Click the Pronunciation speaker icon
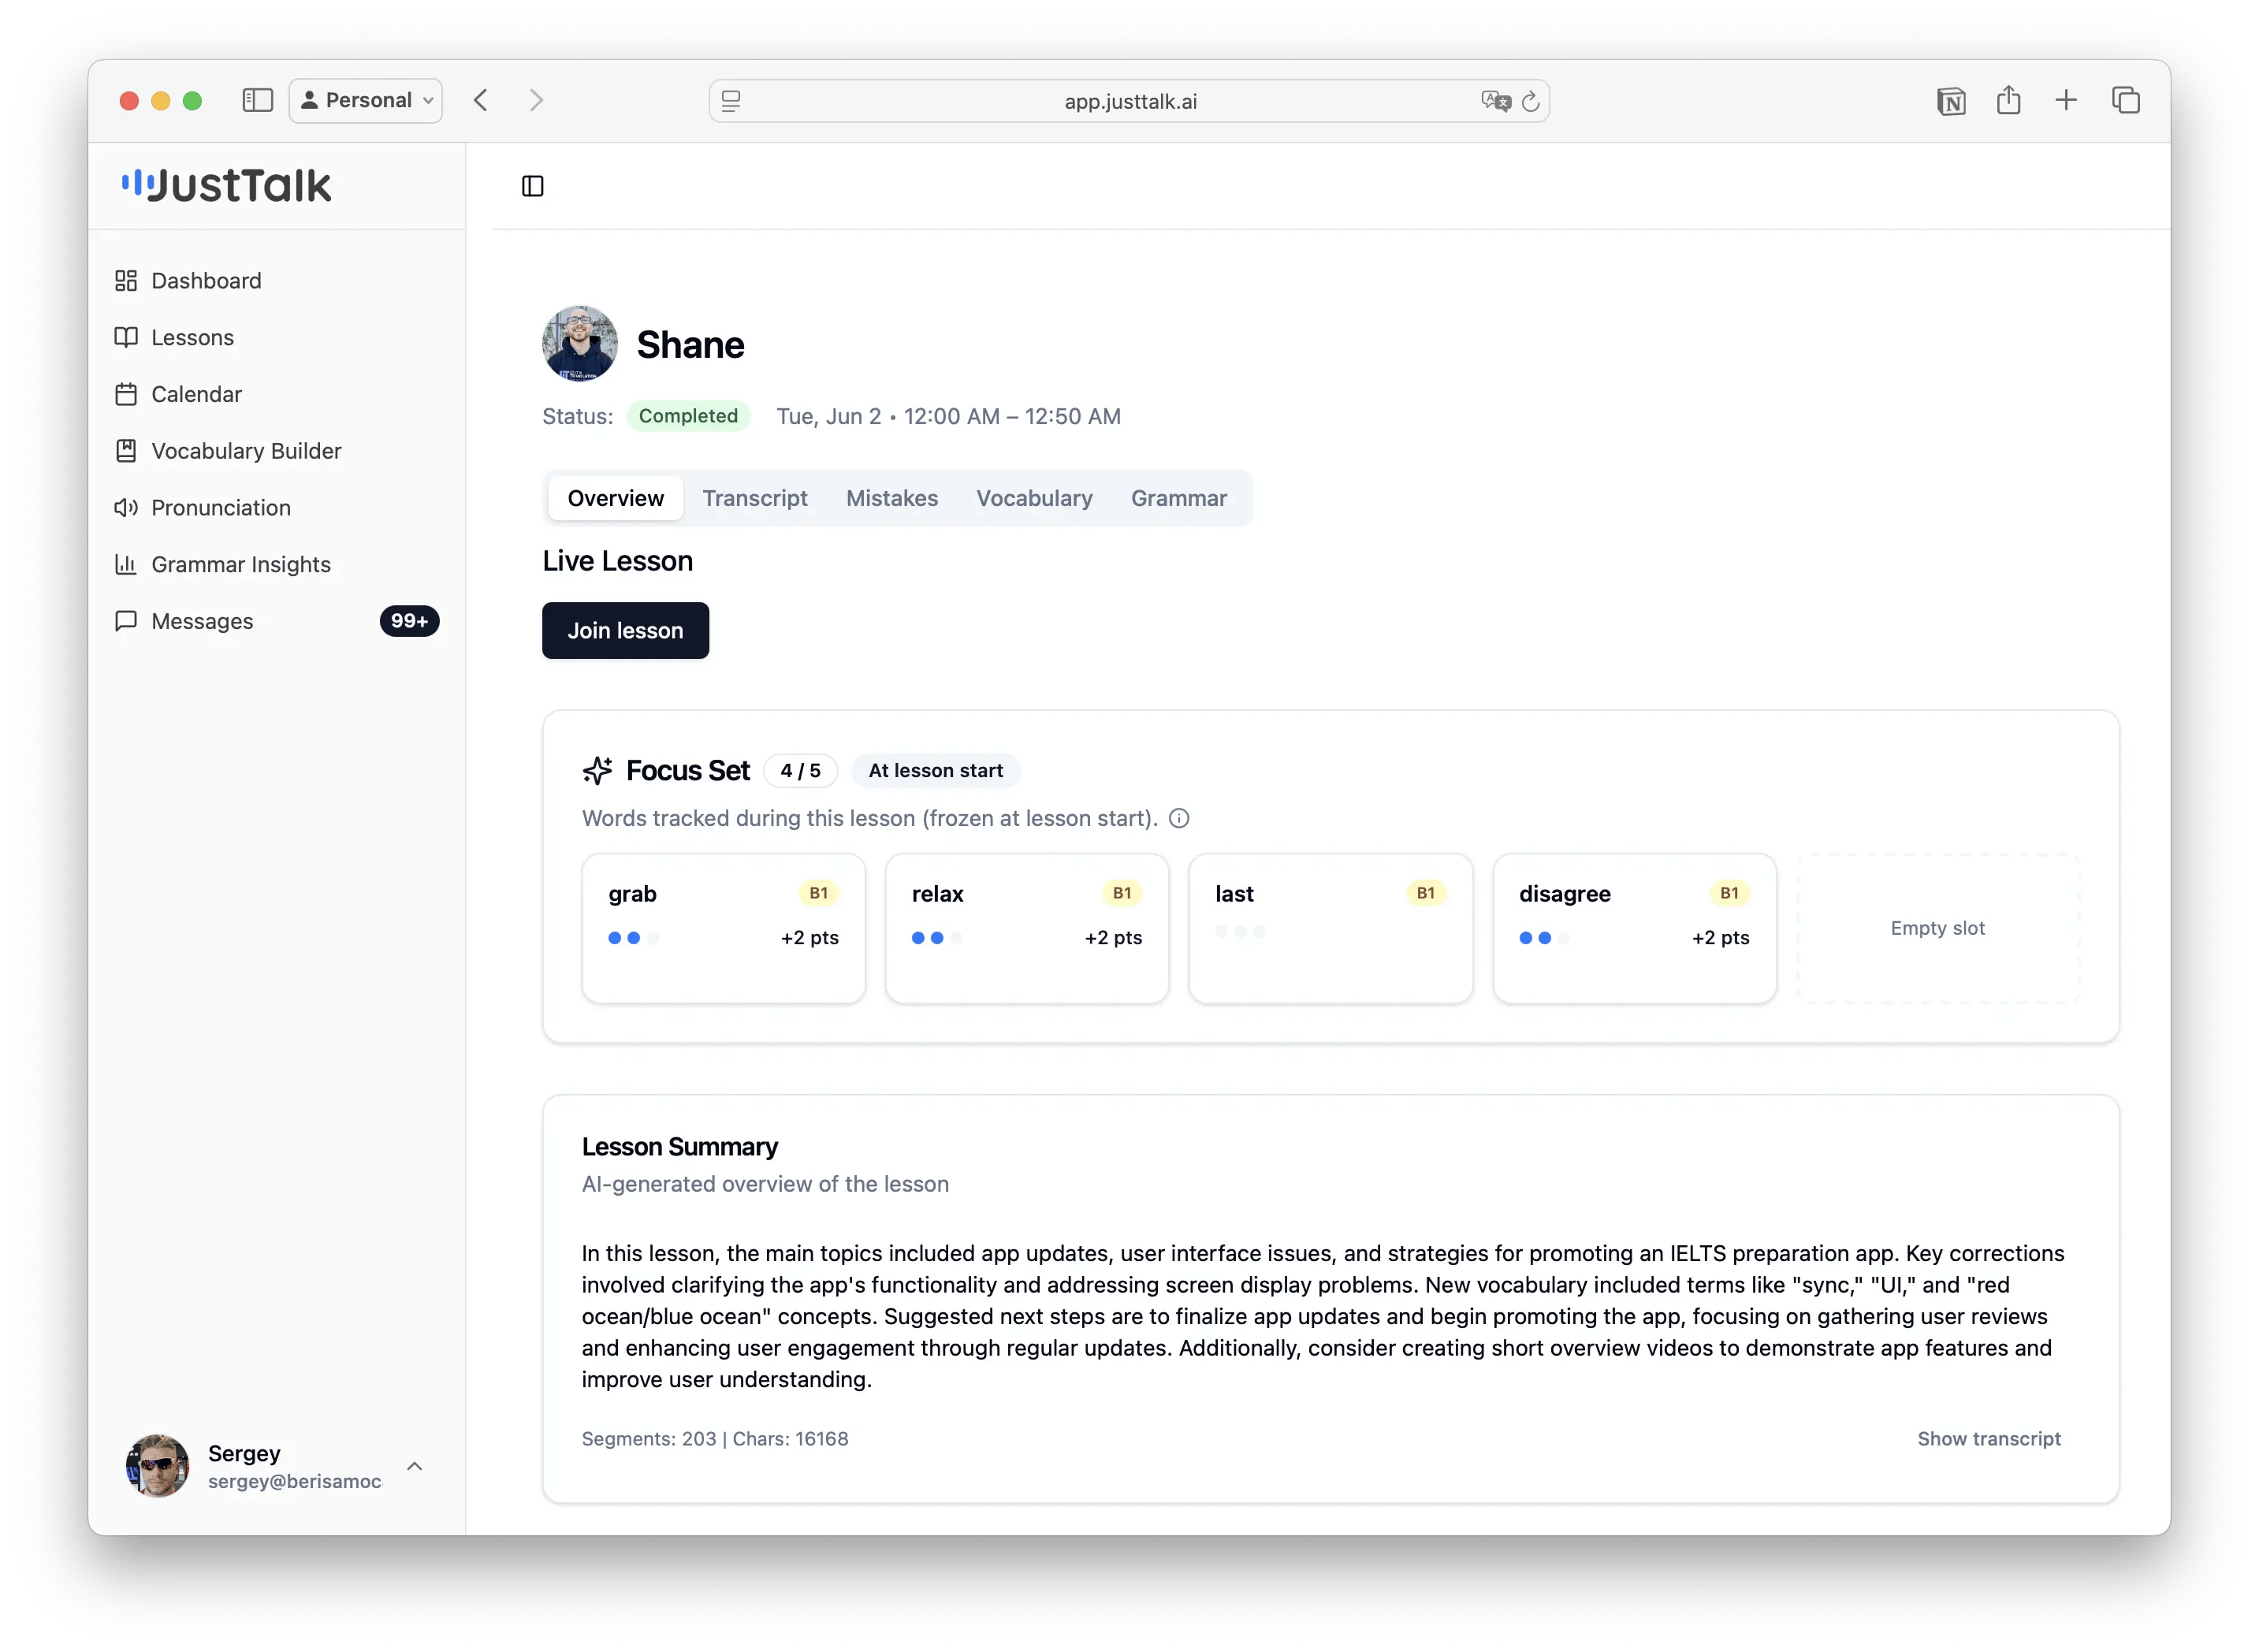Viewport: 2259px width, 1652px height. (x=126, y=508)
